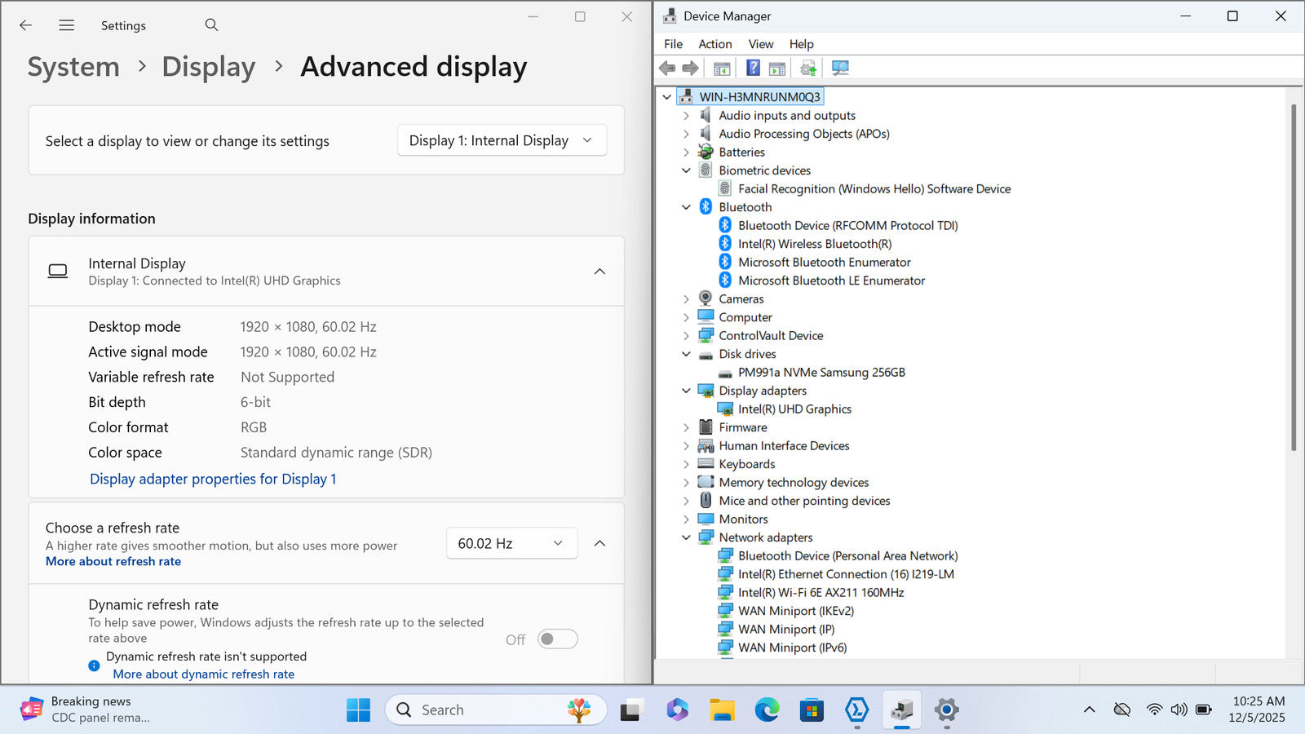Open Help icon in Device Manager toolbar
Viewport: 1305px width, 734px height.
click(x=753, y=68)
